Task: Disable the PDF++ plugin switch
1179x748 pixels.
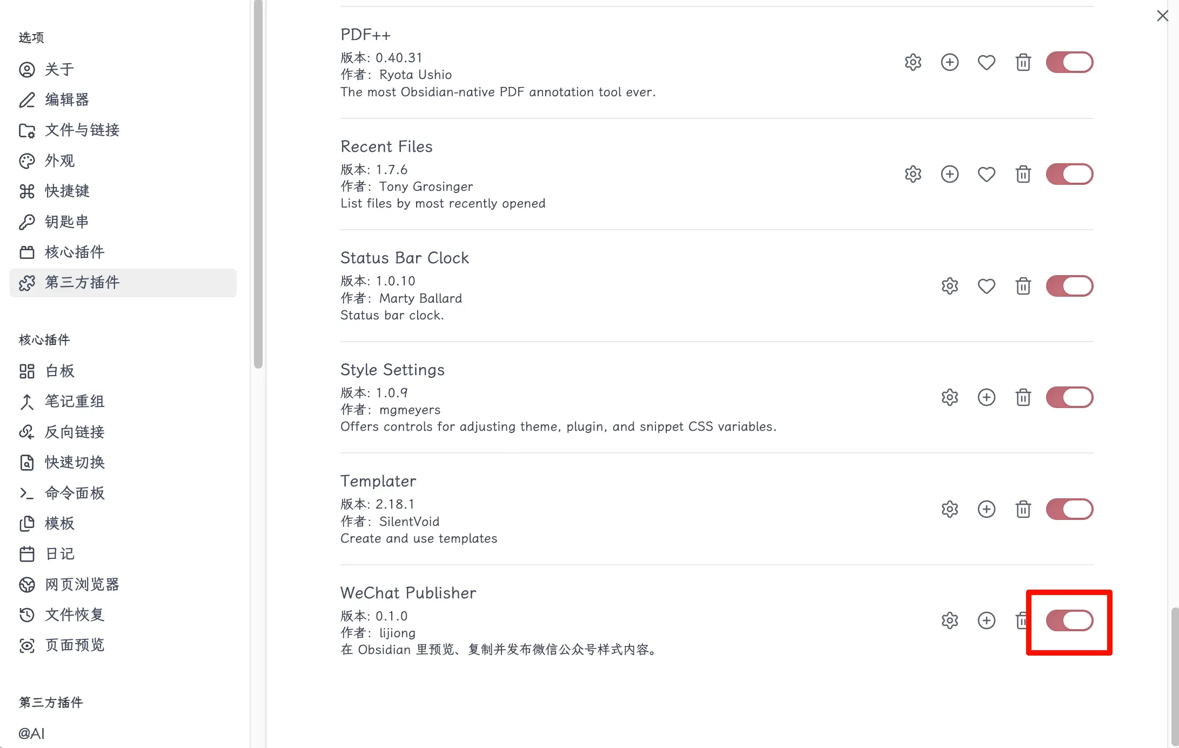Action: point(1069,63)
